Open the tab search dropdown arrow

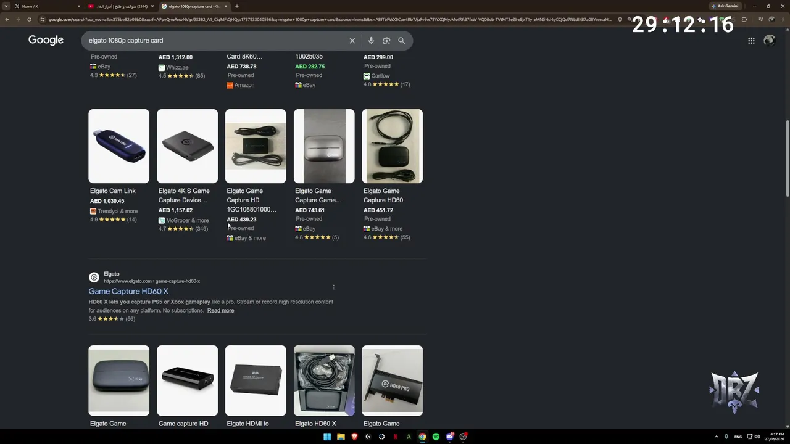(6, 6)
